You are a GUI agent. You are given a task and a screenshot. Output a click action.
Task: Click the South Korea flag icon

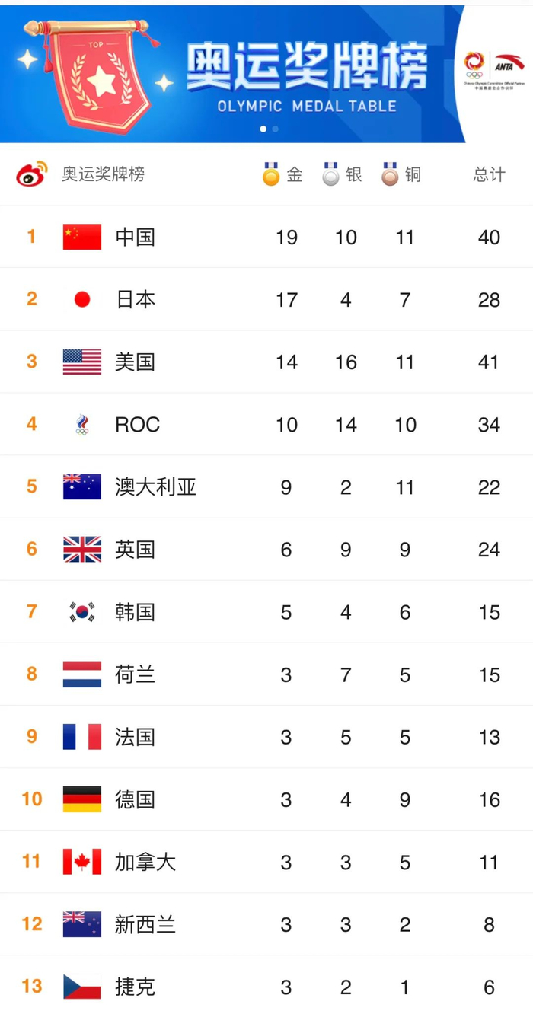(x=81, y=611)
